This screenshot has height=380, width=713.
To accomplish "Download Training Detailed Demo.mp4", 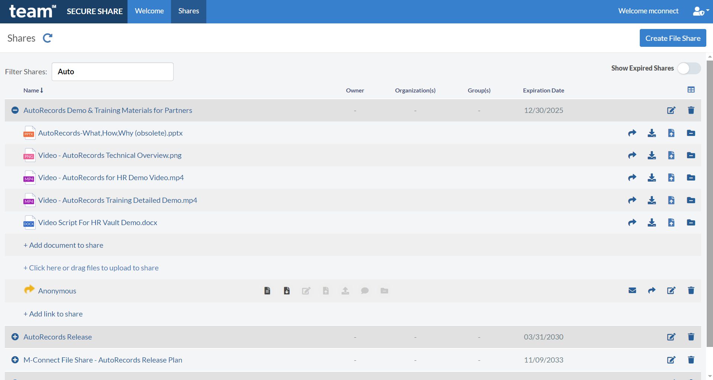I will coord(652,200).
